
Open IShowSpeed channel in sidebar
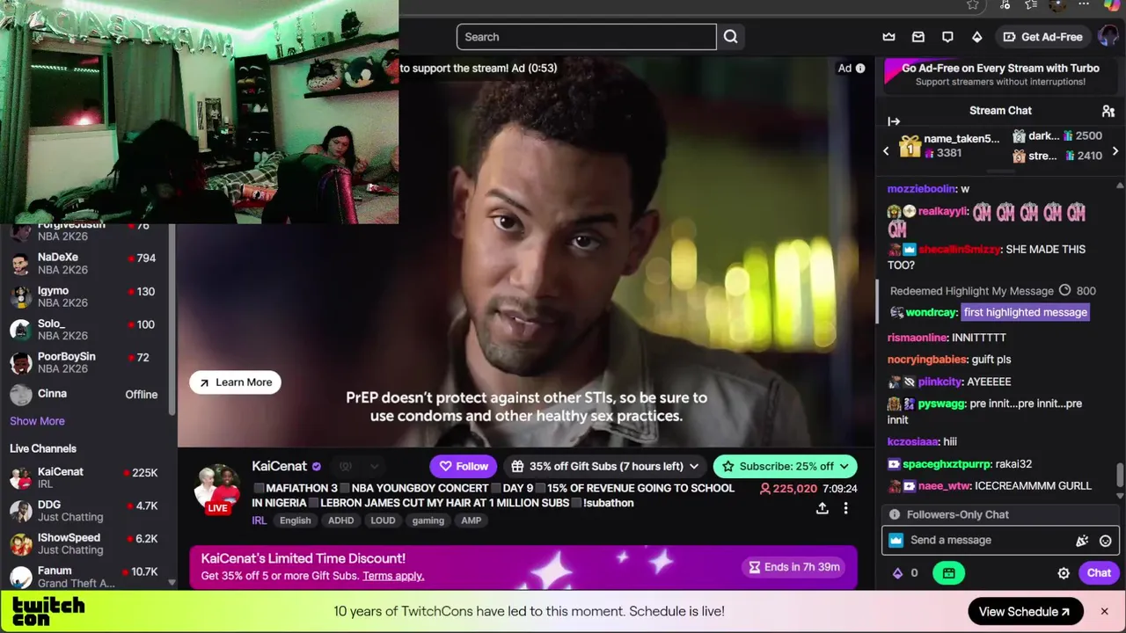pyautogui.click(x=85, y=543)
